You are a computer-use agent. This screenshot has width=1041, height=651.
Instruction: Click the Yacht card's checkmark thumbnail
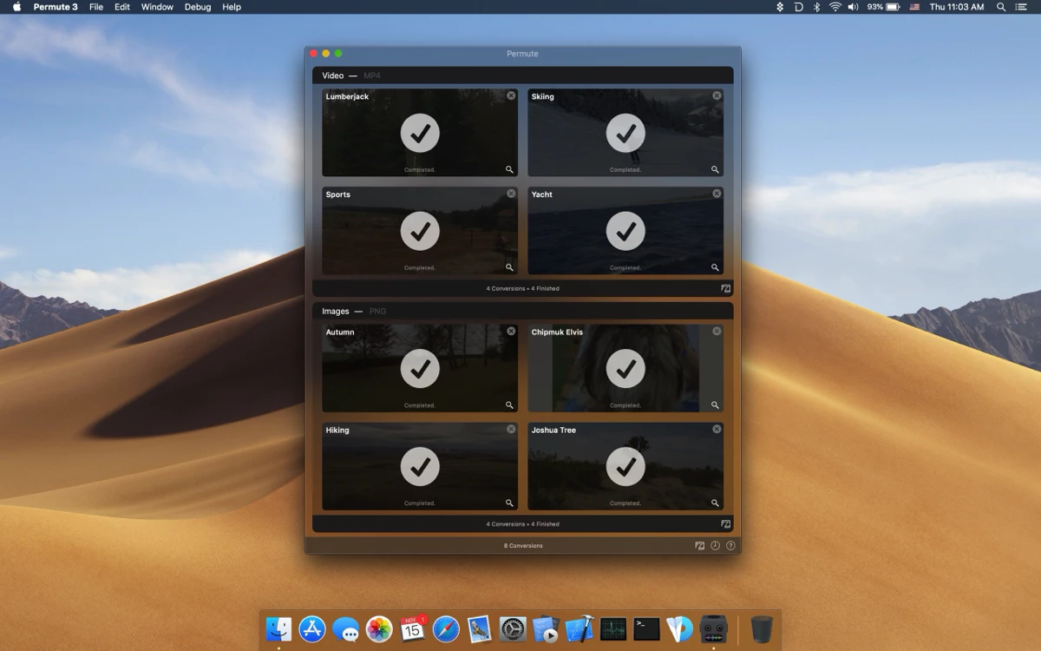tap(625, 231)
